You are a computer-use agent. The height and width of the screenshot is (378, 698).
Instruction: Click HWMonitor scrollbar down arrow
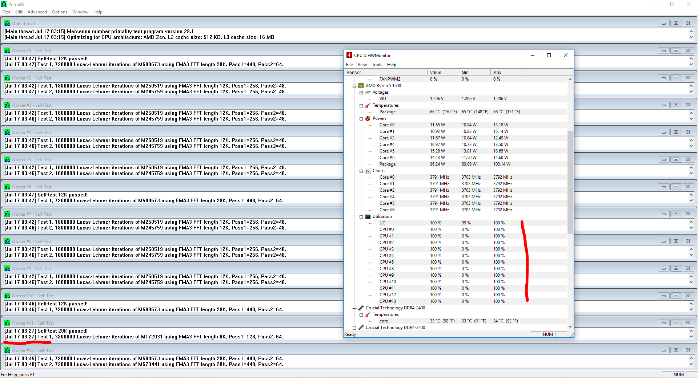[570, 327]
